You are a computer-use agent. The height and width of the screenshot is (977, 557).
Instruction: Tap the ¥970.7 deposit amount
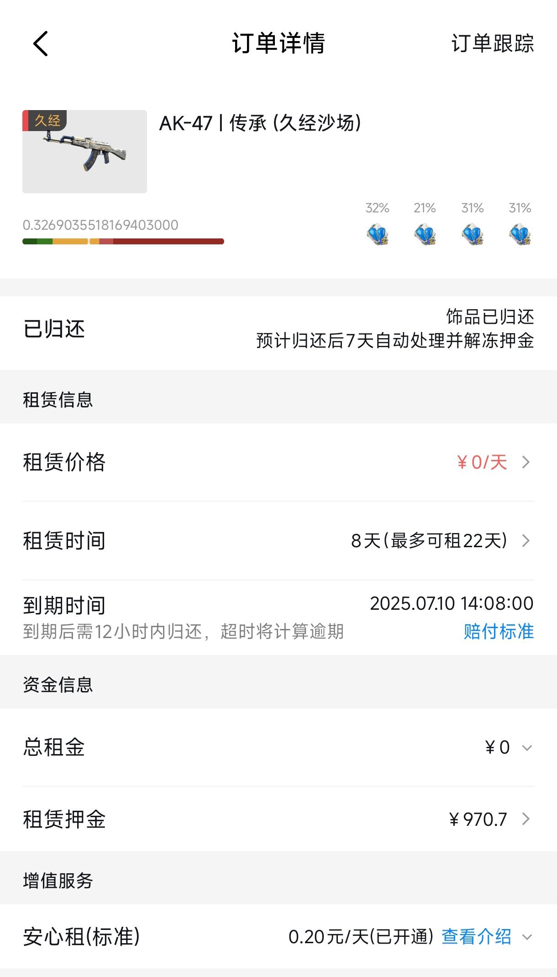[x=478, y=819]
